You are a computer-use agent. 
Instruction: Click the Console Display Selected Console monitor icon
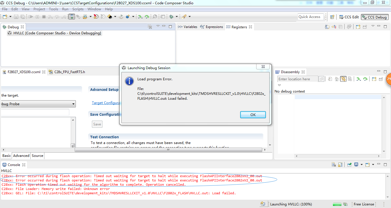[x=356, y=165]
